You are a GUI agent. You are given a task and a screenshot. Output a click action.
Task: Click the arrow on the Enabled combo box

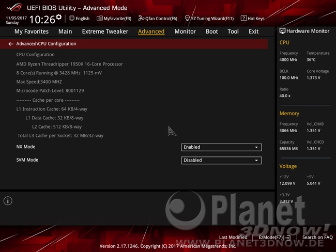pos(256,147)
